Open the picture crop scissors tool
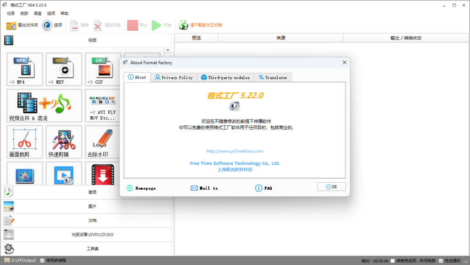 (x=25, y=142)
